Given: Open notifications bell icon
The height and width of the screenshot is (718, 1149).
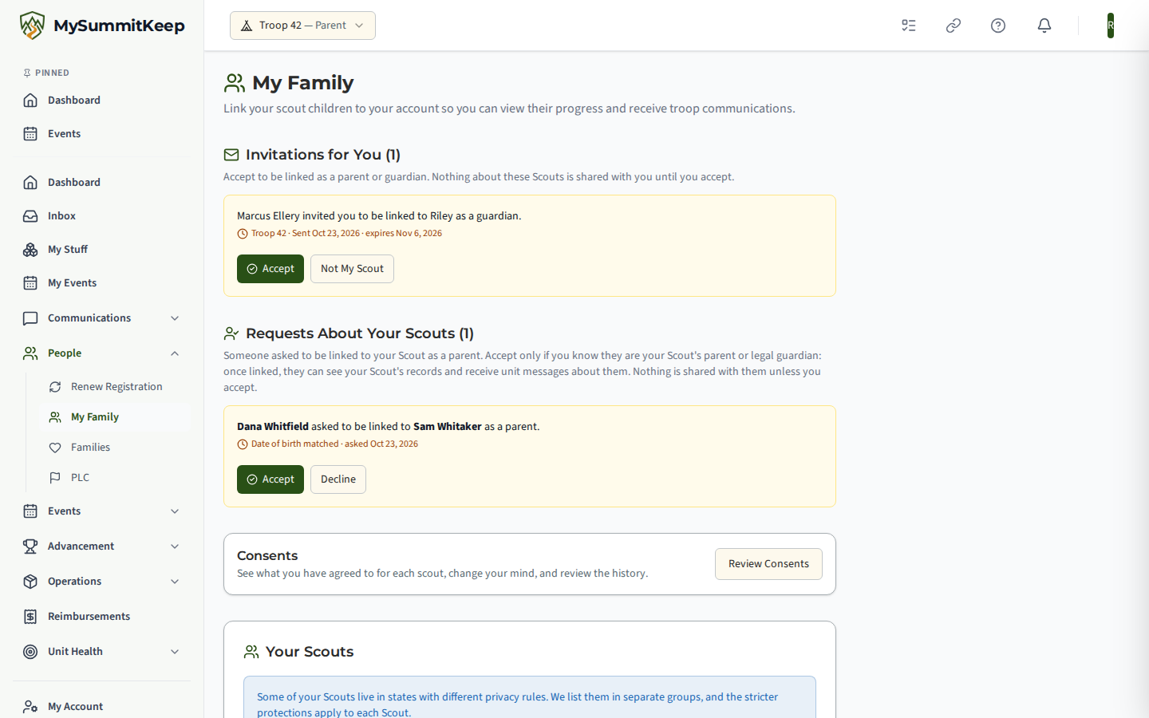Looking at the screenshot, I should tap(1044, 26).
